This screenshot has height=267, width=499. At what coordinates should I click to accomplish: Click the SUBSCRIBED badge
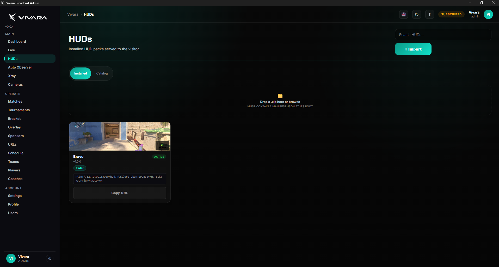[x=451, y=14]
